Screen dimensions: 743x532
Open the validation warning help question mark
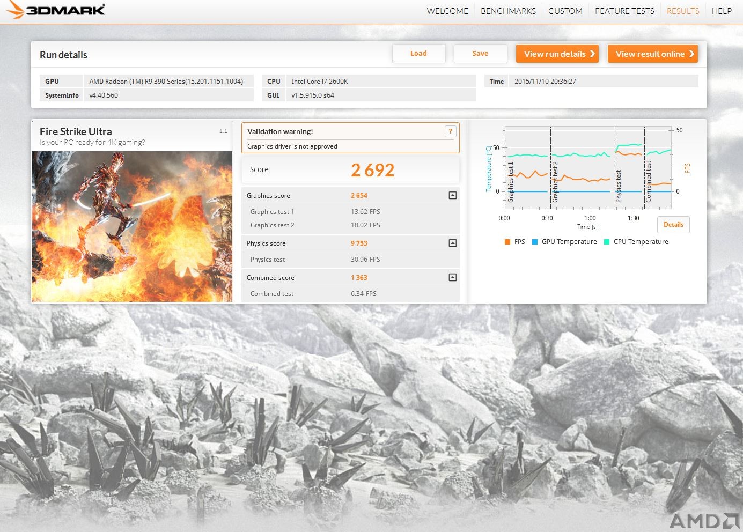pyautogui.click(x=451, y=131)
